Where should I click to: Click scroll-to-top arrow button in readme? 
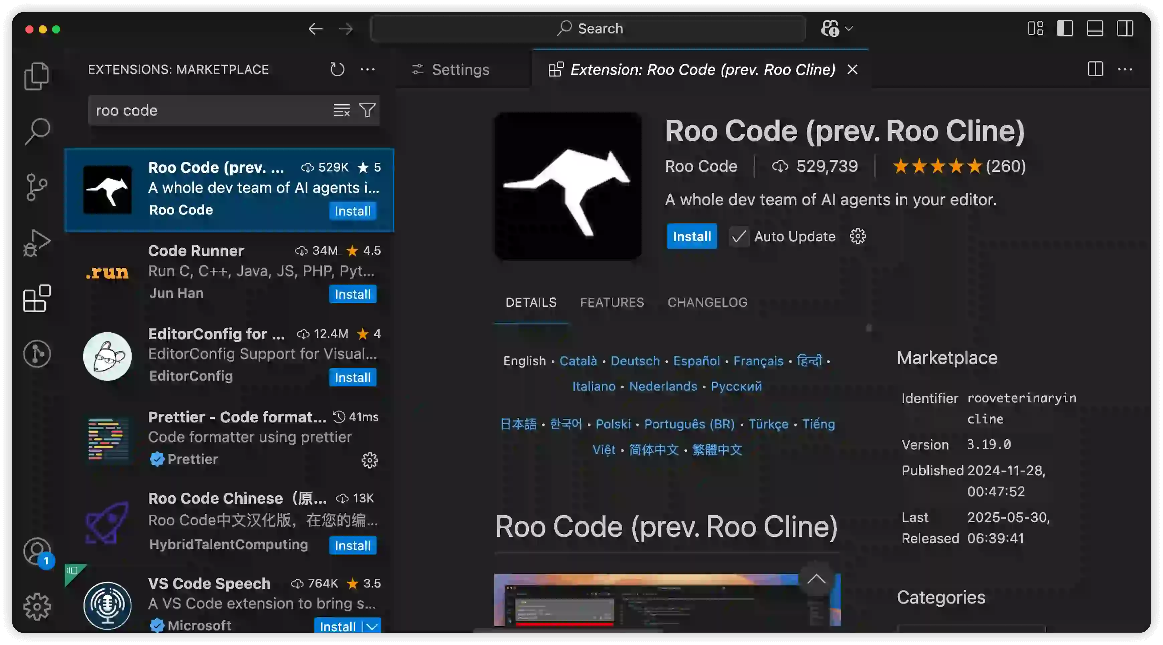point(815,578)
